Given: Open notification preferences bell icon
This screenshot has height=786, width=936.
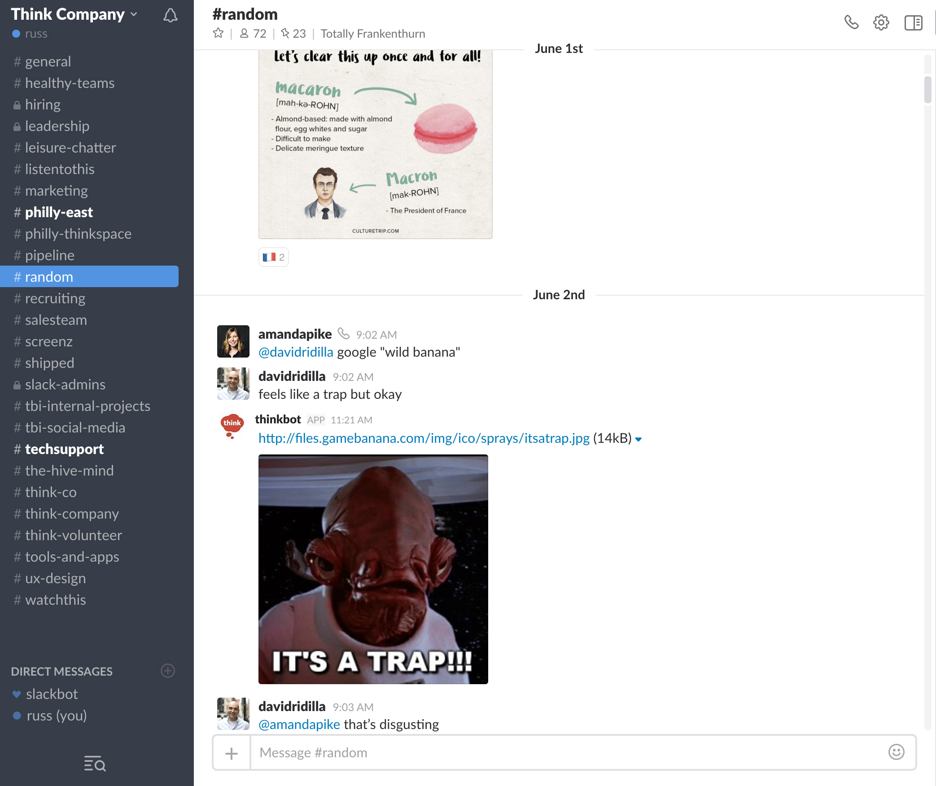Looking at the screenshot, I should coord(170,16).
